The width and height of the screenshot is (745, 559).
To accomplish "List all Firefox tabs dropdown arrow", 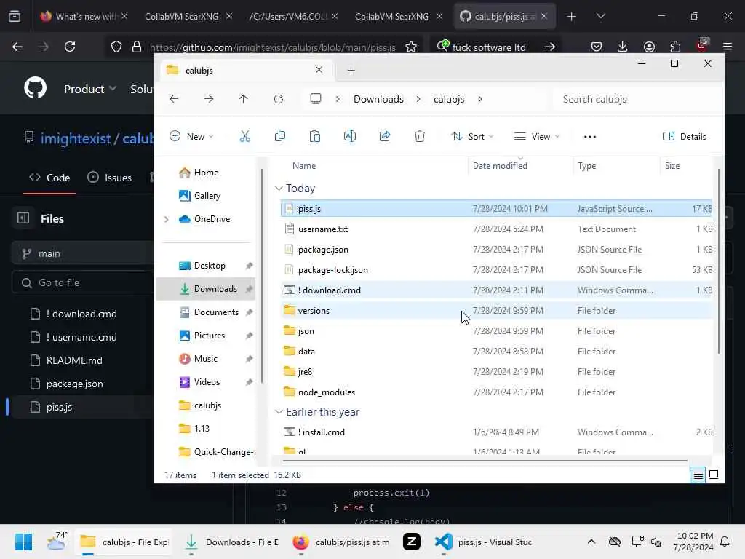I will click(x=600, y=16).
